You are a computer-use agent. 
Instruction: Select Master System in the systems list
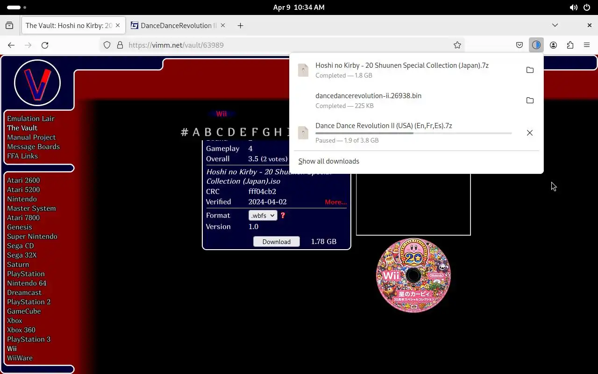(31, 209)
